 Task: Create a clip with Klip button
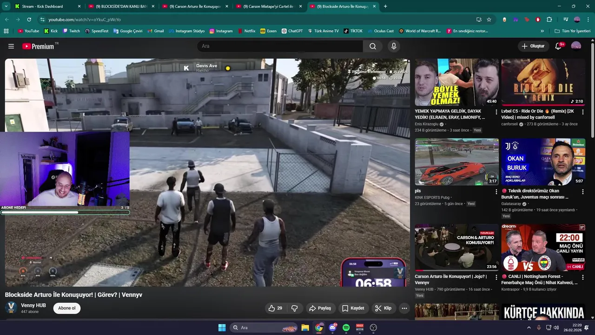point(383,308)
